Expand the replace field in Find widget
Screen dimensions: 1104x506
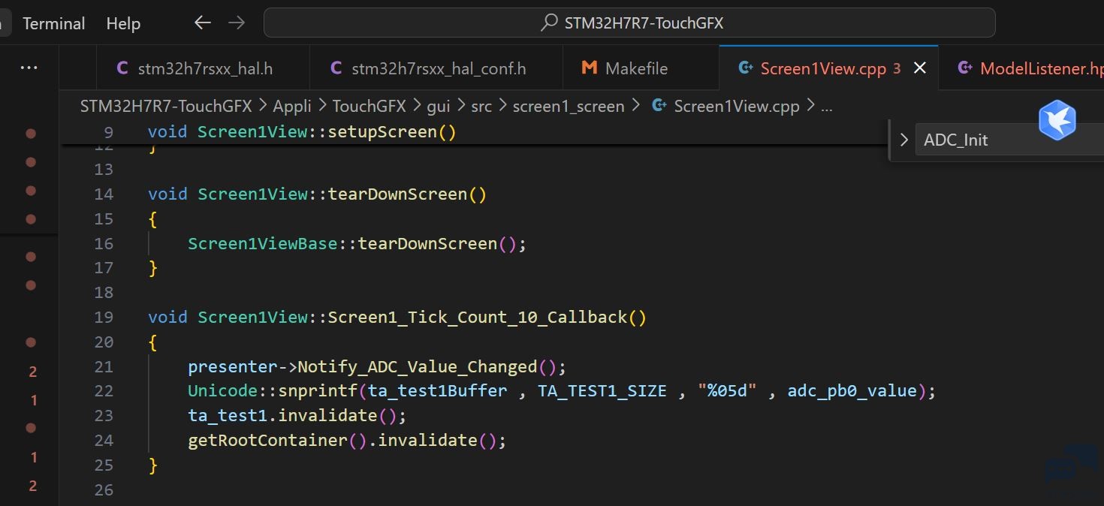point(903,140)
